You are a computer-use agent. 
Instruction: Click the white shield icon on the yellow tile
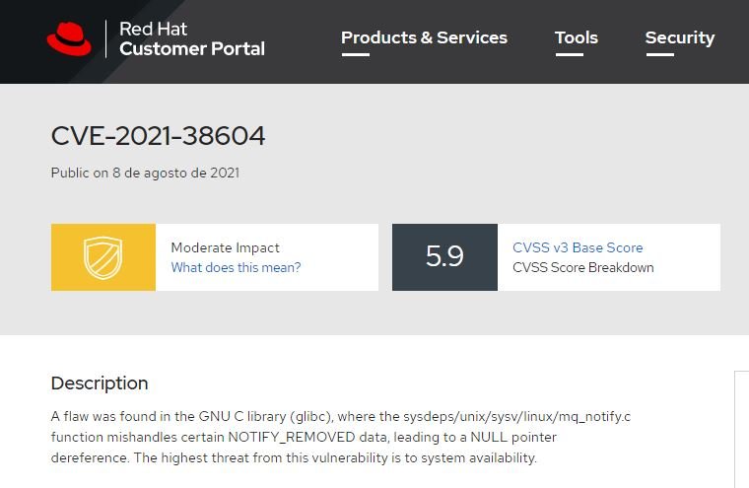(103, 257)
